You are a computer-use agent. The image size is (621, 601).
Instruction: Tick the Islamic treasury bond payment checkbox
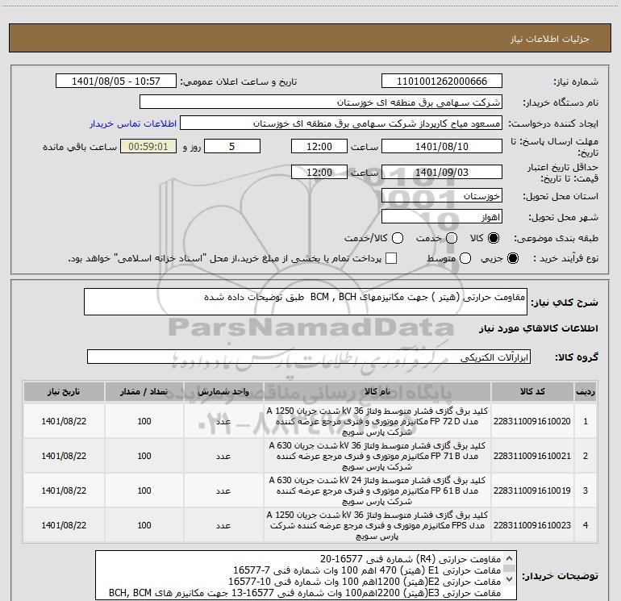391,259
